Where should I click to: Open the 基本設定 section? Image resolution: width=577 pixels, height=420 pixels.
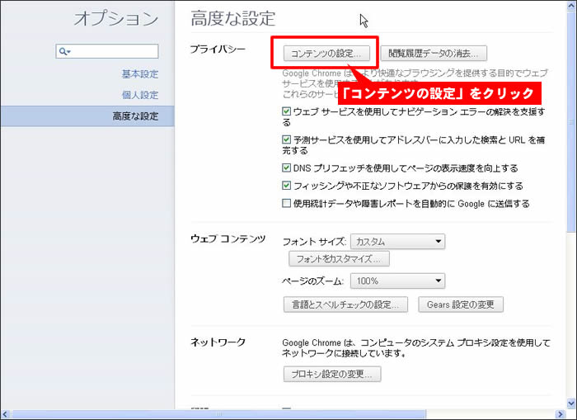coord(140,74)
